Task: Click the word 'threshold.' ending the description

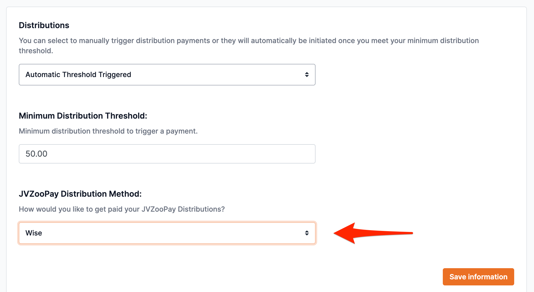Action: [x=36, y=51]
